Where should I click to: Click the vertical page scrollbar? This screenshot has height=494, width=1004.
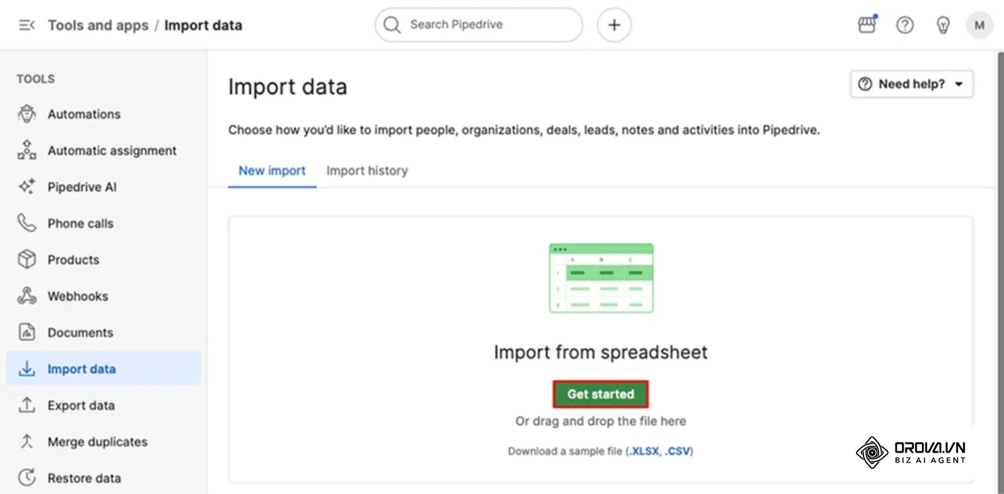pyautogui.click(x=1000, y=272)
